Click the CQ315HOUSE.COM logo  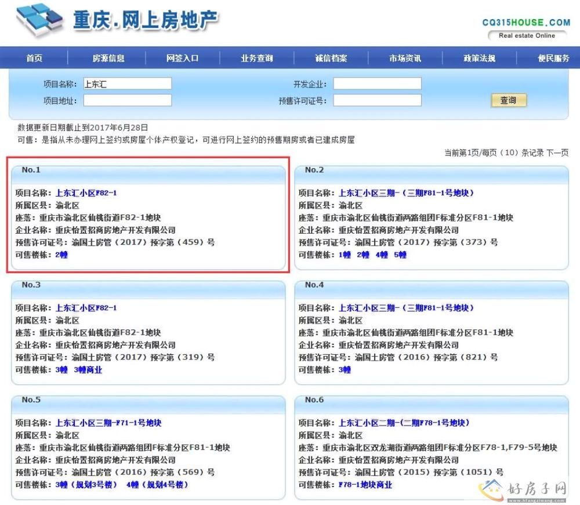pyautogui.click(x=526, y=28)
